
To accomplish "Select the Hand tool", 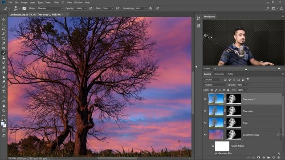I will tap(4, 106).
